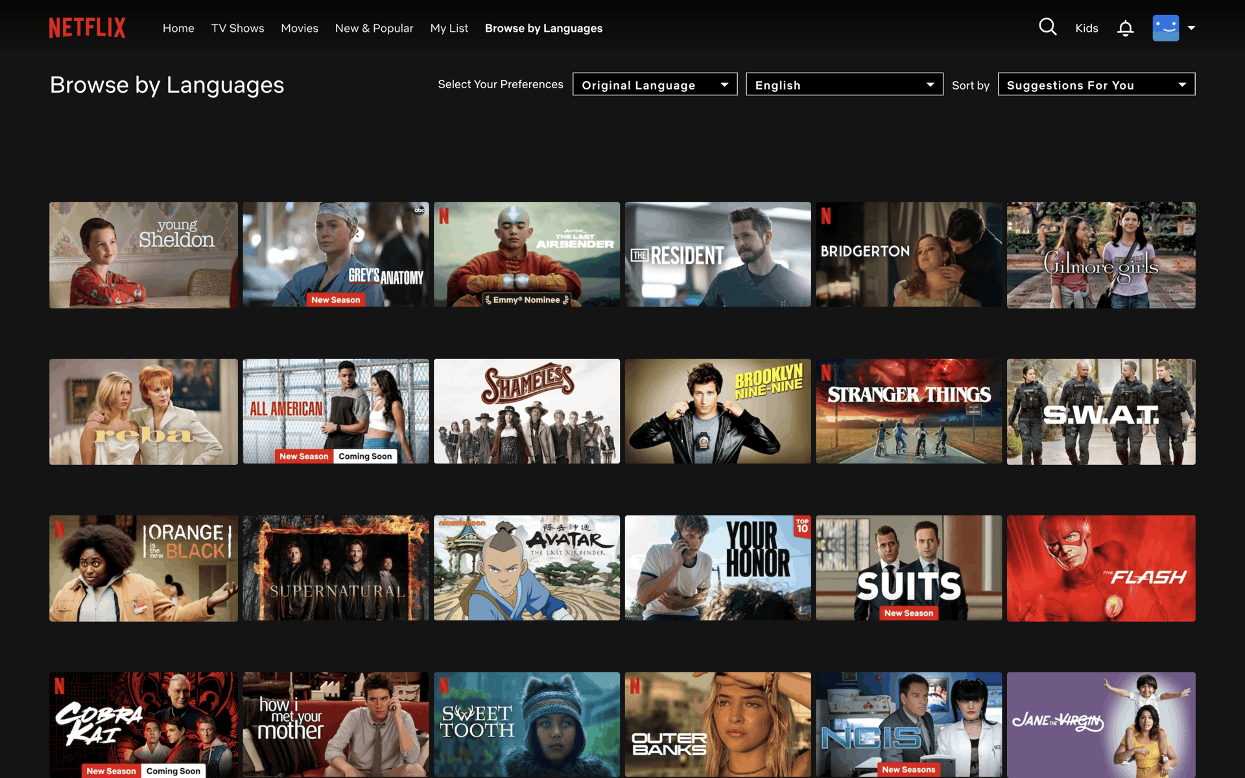The width and height of the screenshot is (1245, 778).
Task: Open S.W.A.T. title card
Action: coord(1101,412)
